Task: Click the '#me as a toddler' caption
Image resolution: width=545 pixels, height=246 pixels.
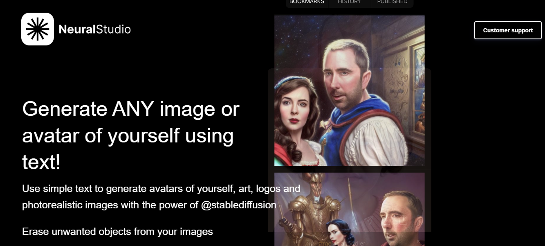Action: (x=343, y=243)
